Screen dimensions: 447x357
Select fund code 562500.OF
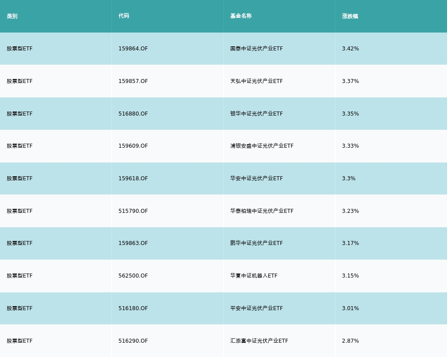(133, 276)
